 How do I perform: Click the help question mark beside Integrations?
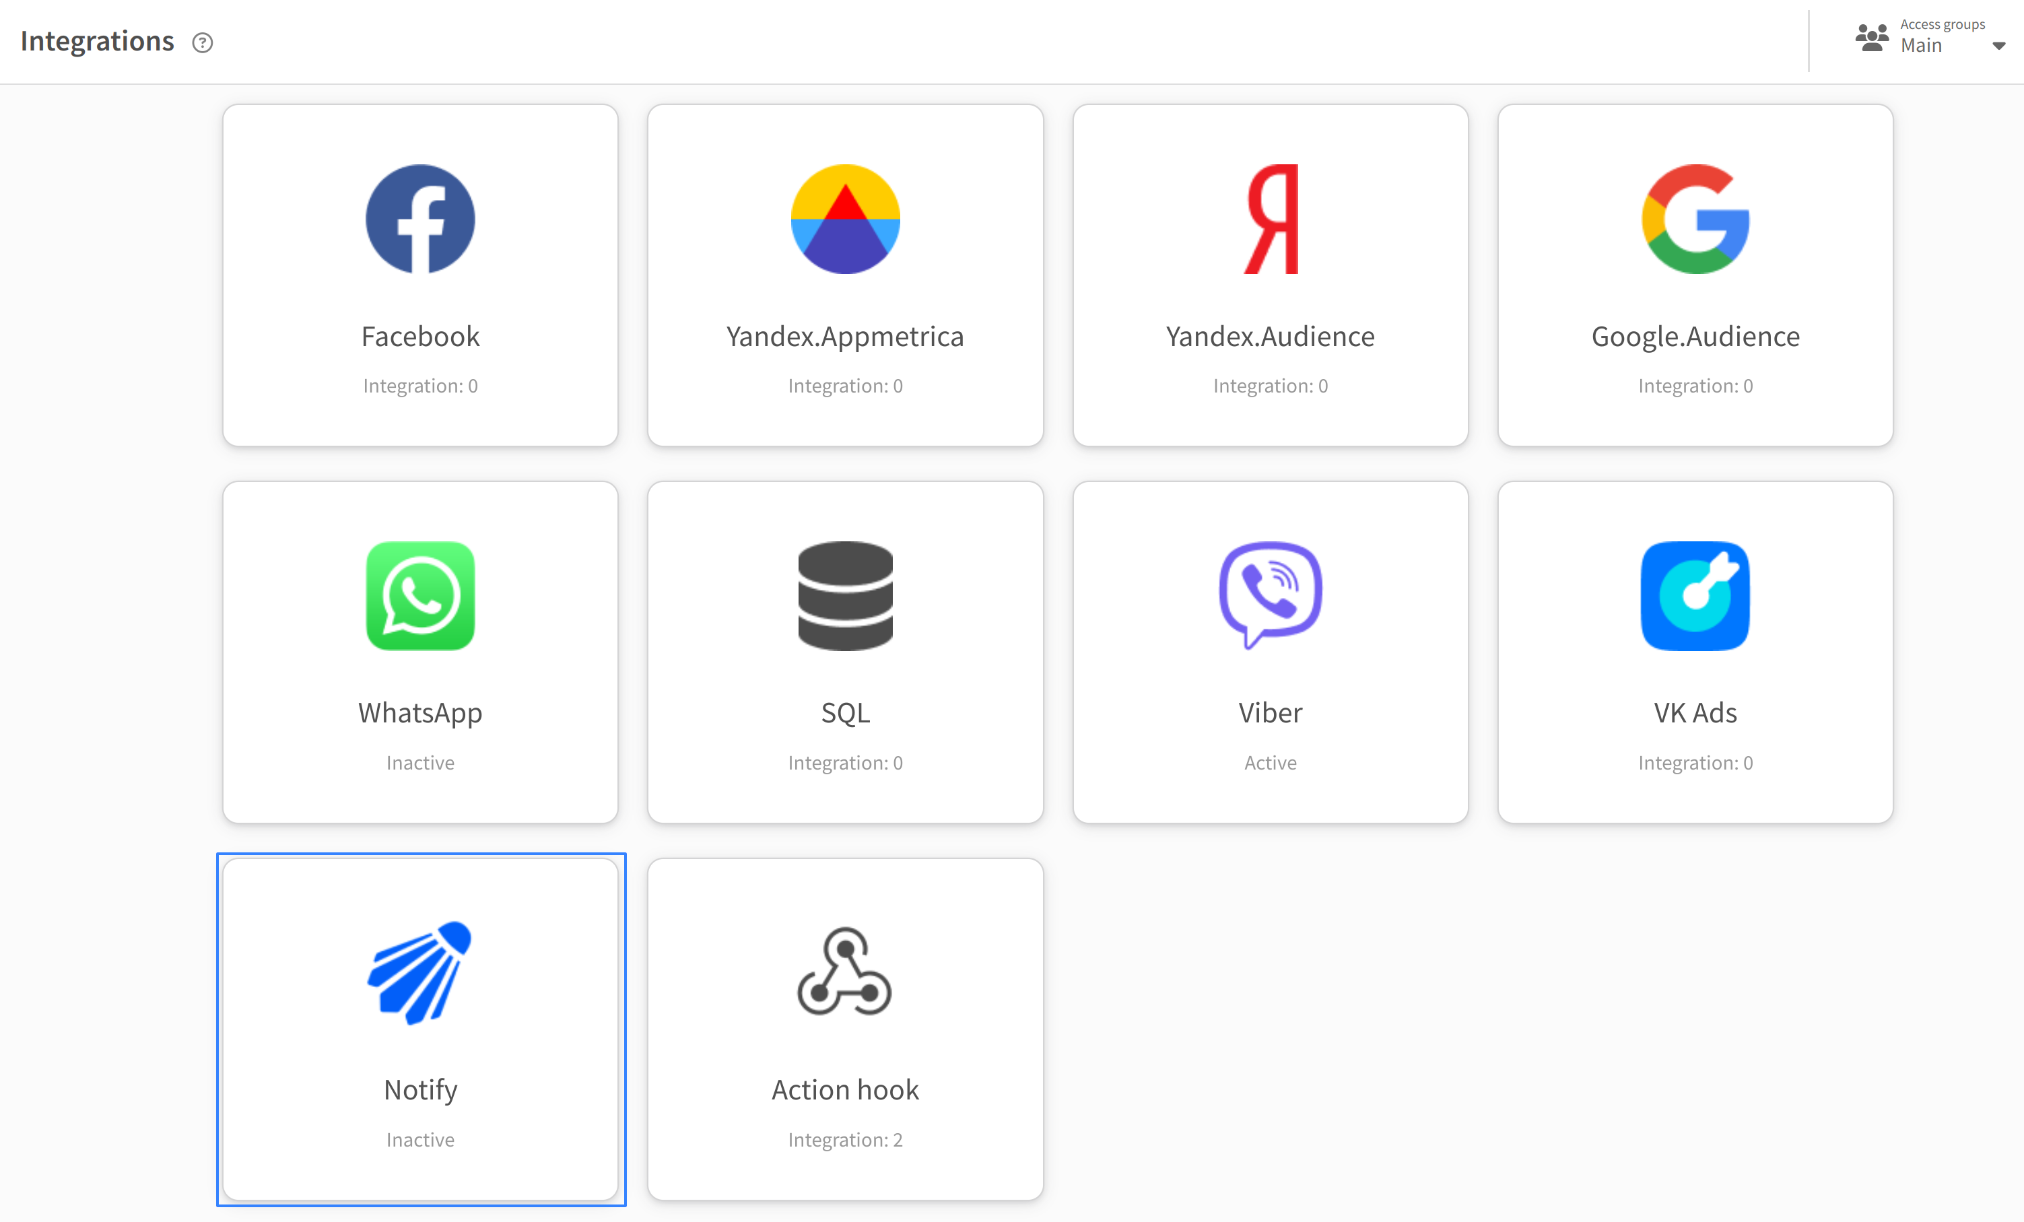203,42
